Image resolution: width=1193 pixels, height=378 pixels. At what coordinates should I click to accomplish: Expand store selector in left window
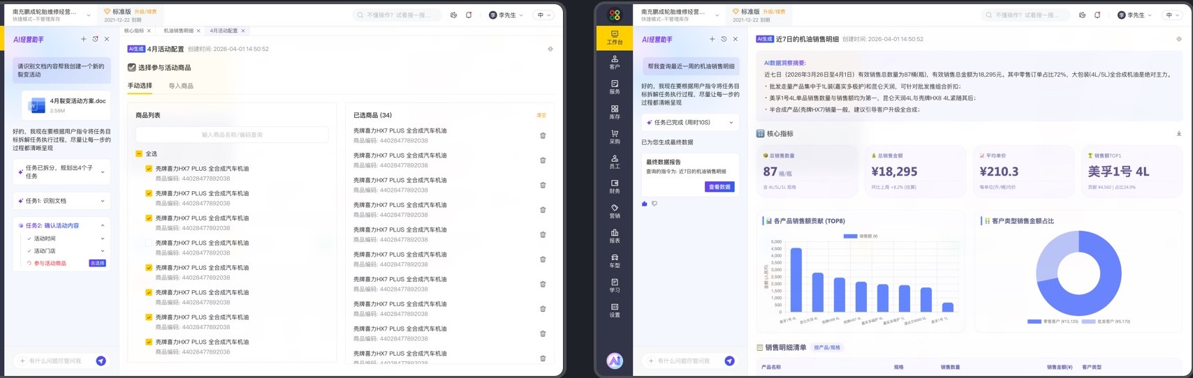tap(89, 15)
